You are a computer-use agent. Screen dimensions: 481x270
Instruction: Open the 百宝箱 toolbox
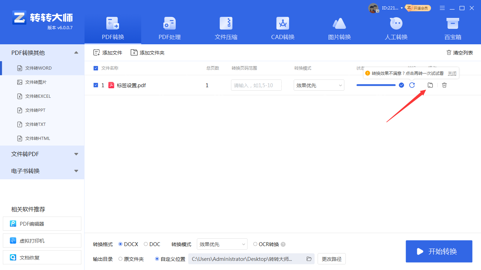coord(452,28)
